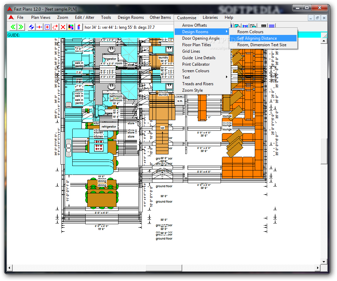Viewport: 337px width, 281px height.
Task: Select the Text menu entry
Action: (x=202, y=77)
